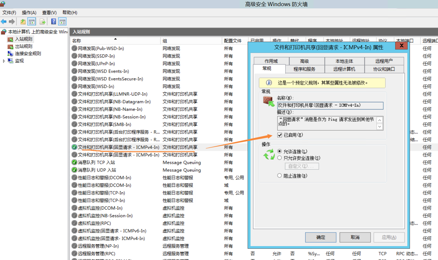Open the 操作(A) menu
Image resolution: width=438 pixels, height=260 pixels.
tap(29, 12)
